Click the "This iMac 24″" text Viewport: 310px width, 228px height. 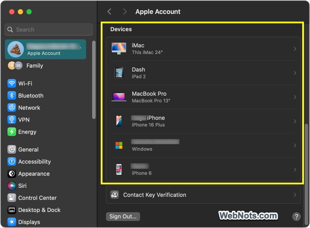point(147,52)
